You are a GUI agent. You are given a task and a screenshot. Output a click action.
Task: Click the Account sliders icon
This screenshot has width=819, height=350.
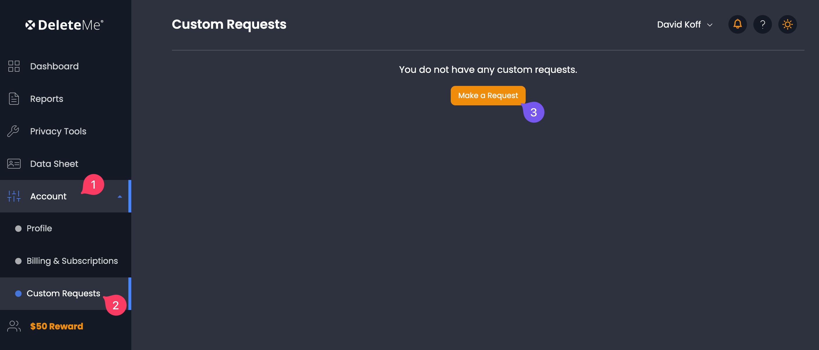[14, 196]
